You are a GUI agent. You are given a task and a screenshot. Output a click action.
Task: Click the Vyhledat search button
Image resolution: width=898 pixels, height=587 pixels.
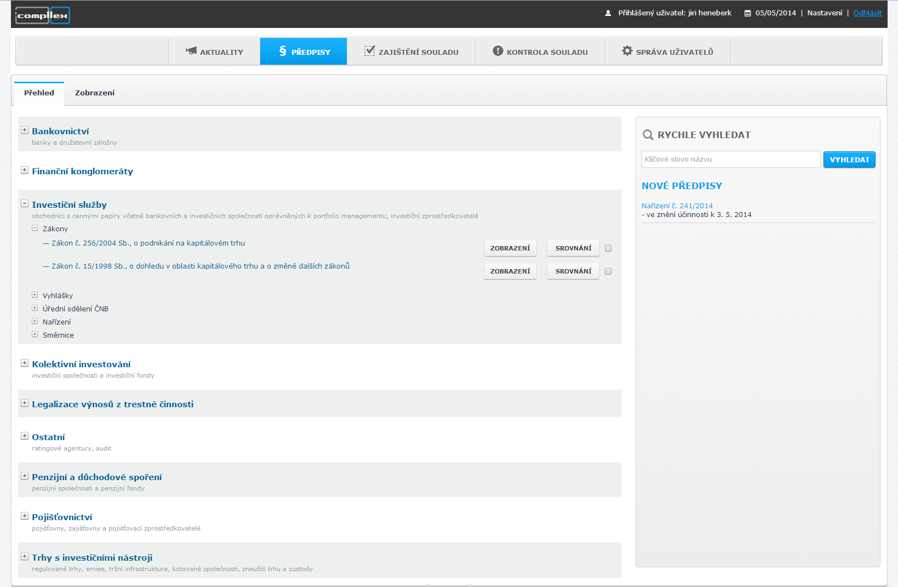(x=849, y=159)
